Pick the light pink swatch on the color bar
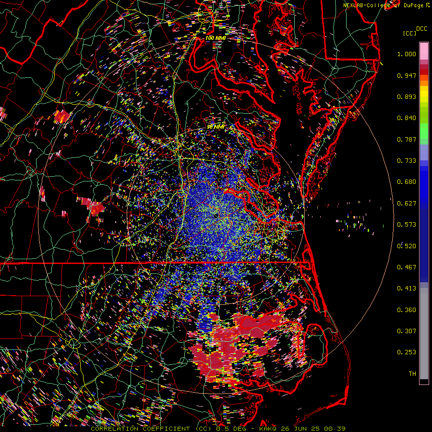This screenshot has width=432, height=432. (x=424, y=51)
